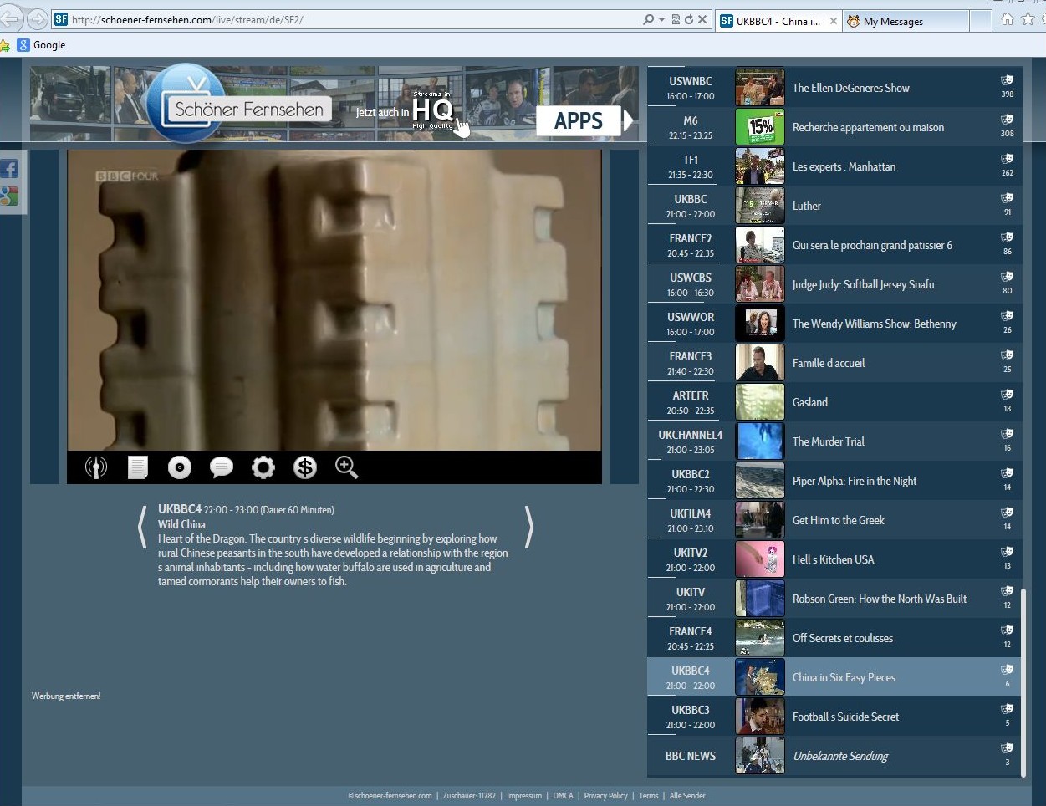Stop loading using the address bar X
This screenshot has width=1046, height=806.
[x=702, y=19]
